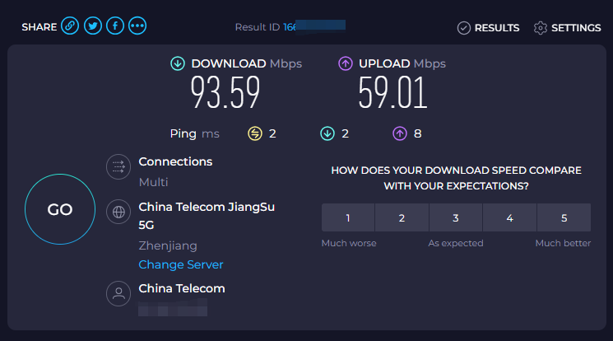The image size is (613, 341).
Task: Open more share options icon
Action: coord(137,26)
